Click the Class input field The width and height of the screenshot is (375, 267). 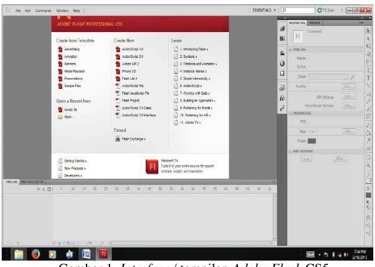point(328,77)
